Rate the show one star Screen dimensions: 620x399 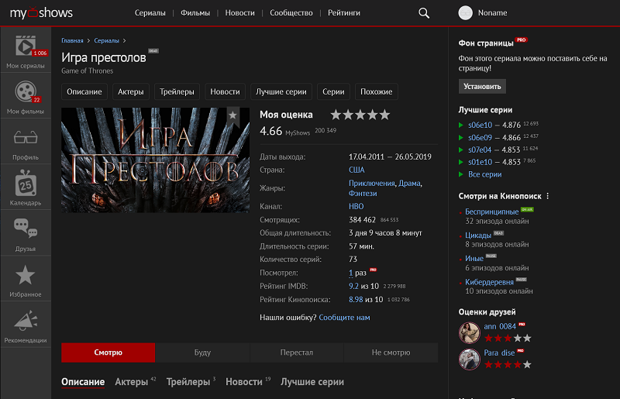click(x=336, y=115)
